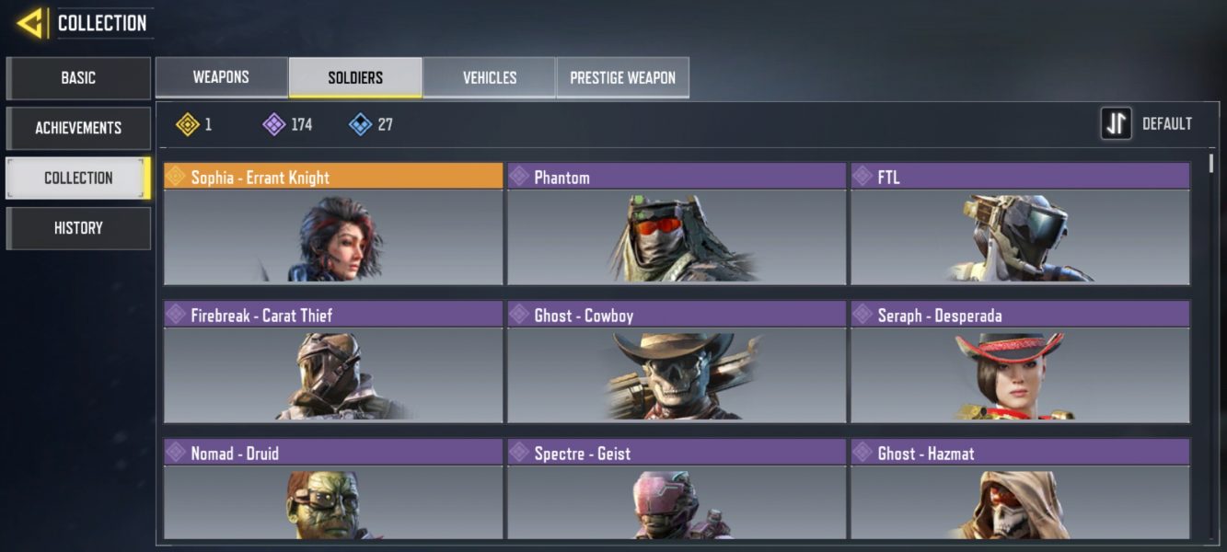This screenshot has width=1227, height=552.
Task: Click rarity diamond icon on Phantom header
Action: 519,176
